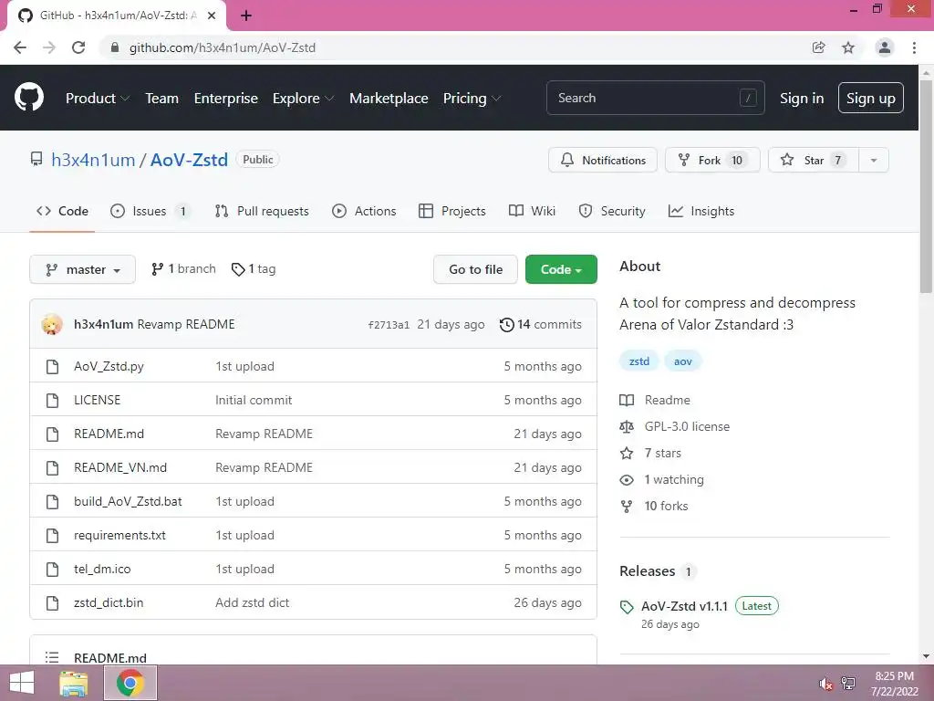
Task: Open the Issues tab
Action: click(150, 211)
